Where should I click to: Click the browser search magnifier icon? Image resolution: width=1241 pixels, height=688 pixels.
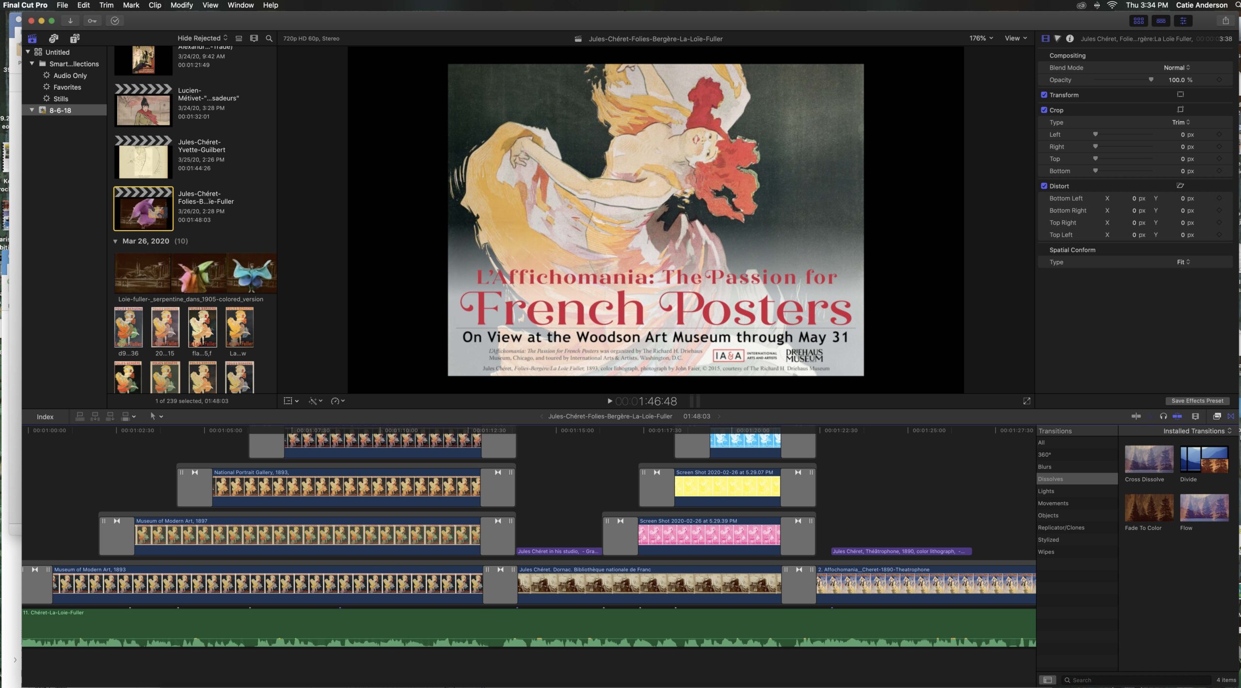pos(269,38)
